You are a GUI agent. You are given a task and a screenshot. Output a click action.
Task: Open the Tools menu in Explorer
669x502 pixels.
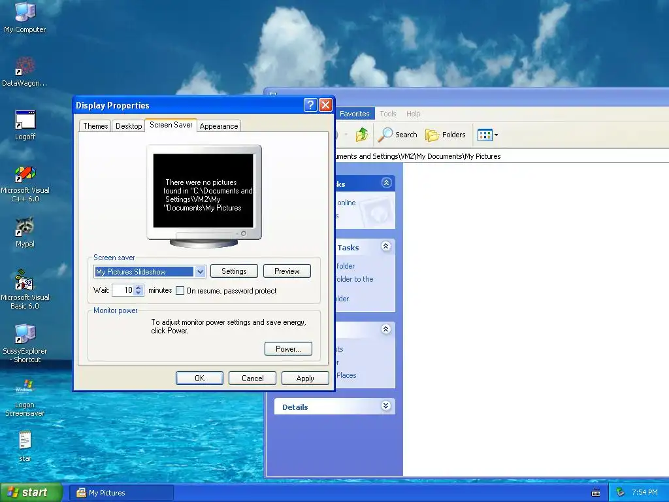[388, 114]
